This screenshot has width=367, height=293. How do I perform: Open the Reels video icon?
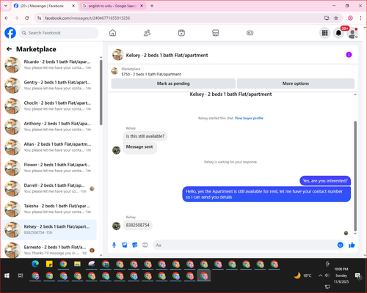tap(181, 33)
